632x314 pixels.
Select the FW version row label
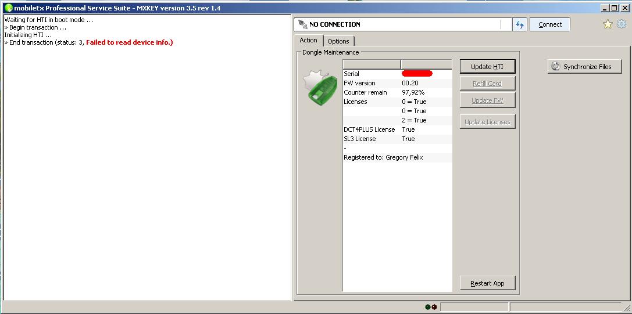pyautogui.click(x=359, y=83)
